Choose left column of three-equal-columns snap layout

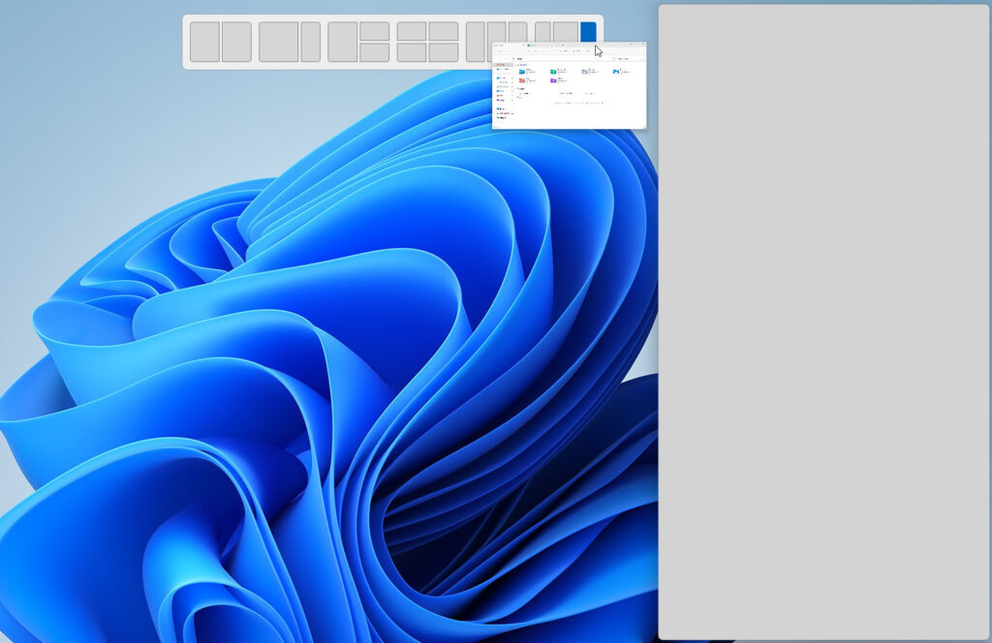[476, 42]
